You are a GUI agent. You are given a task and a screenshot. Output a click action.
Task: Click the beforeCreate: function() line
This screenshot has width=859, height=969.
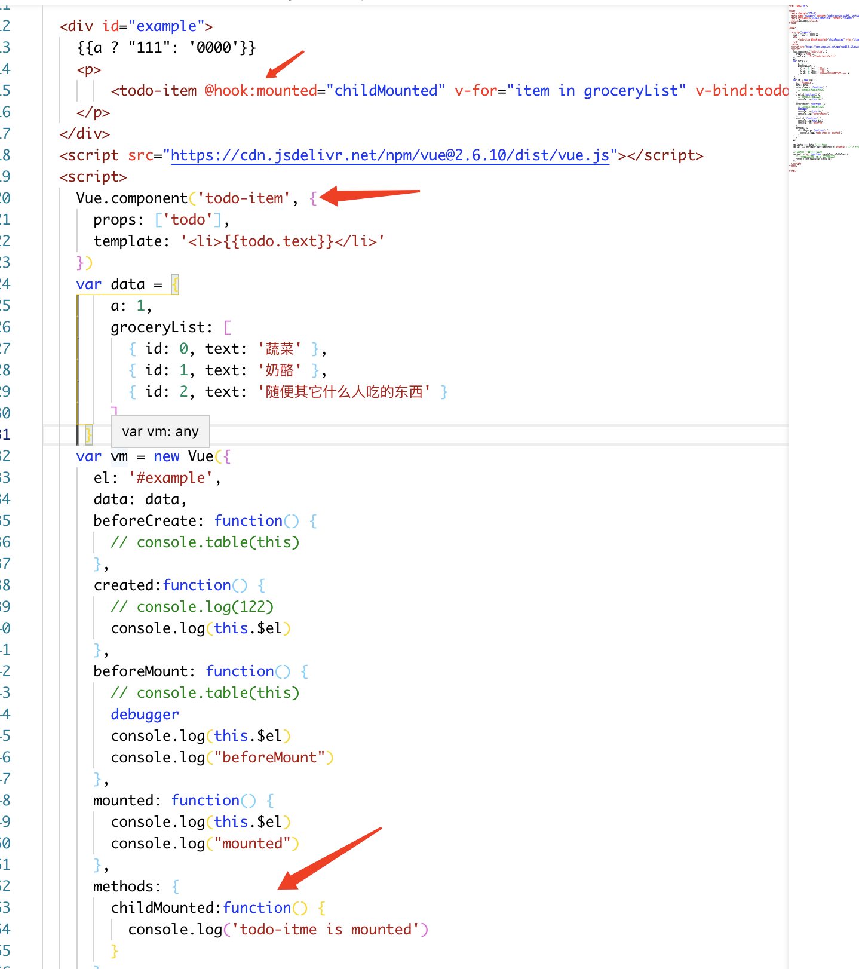click(x=205, y=521)
